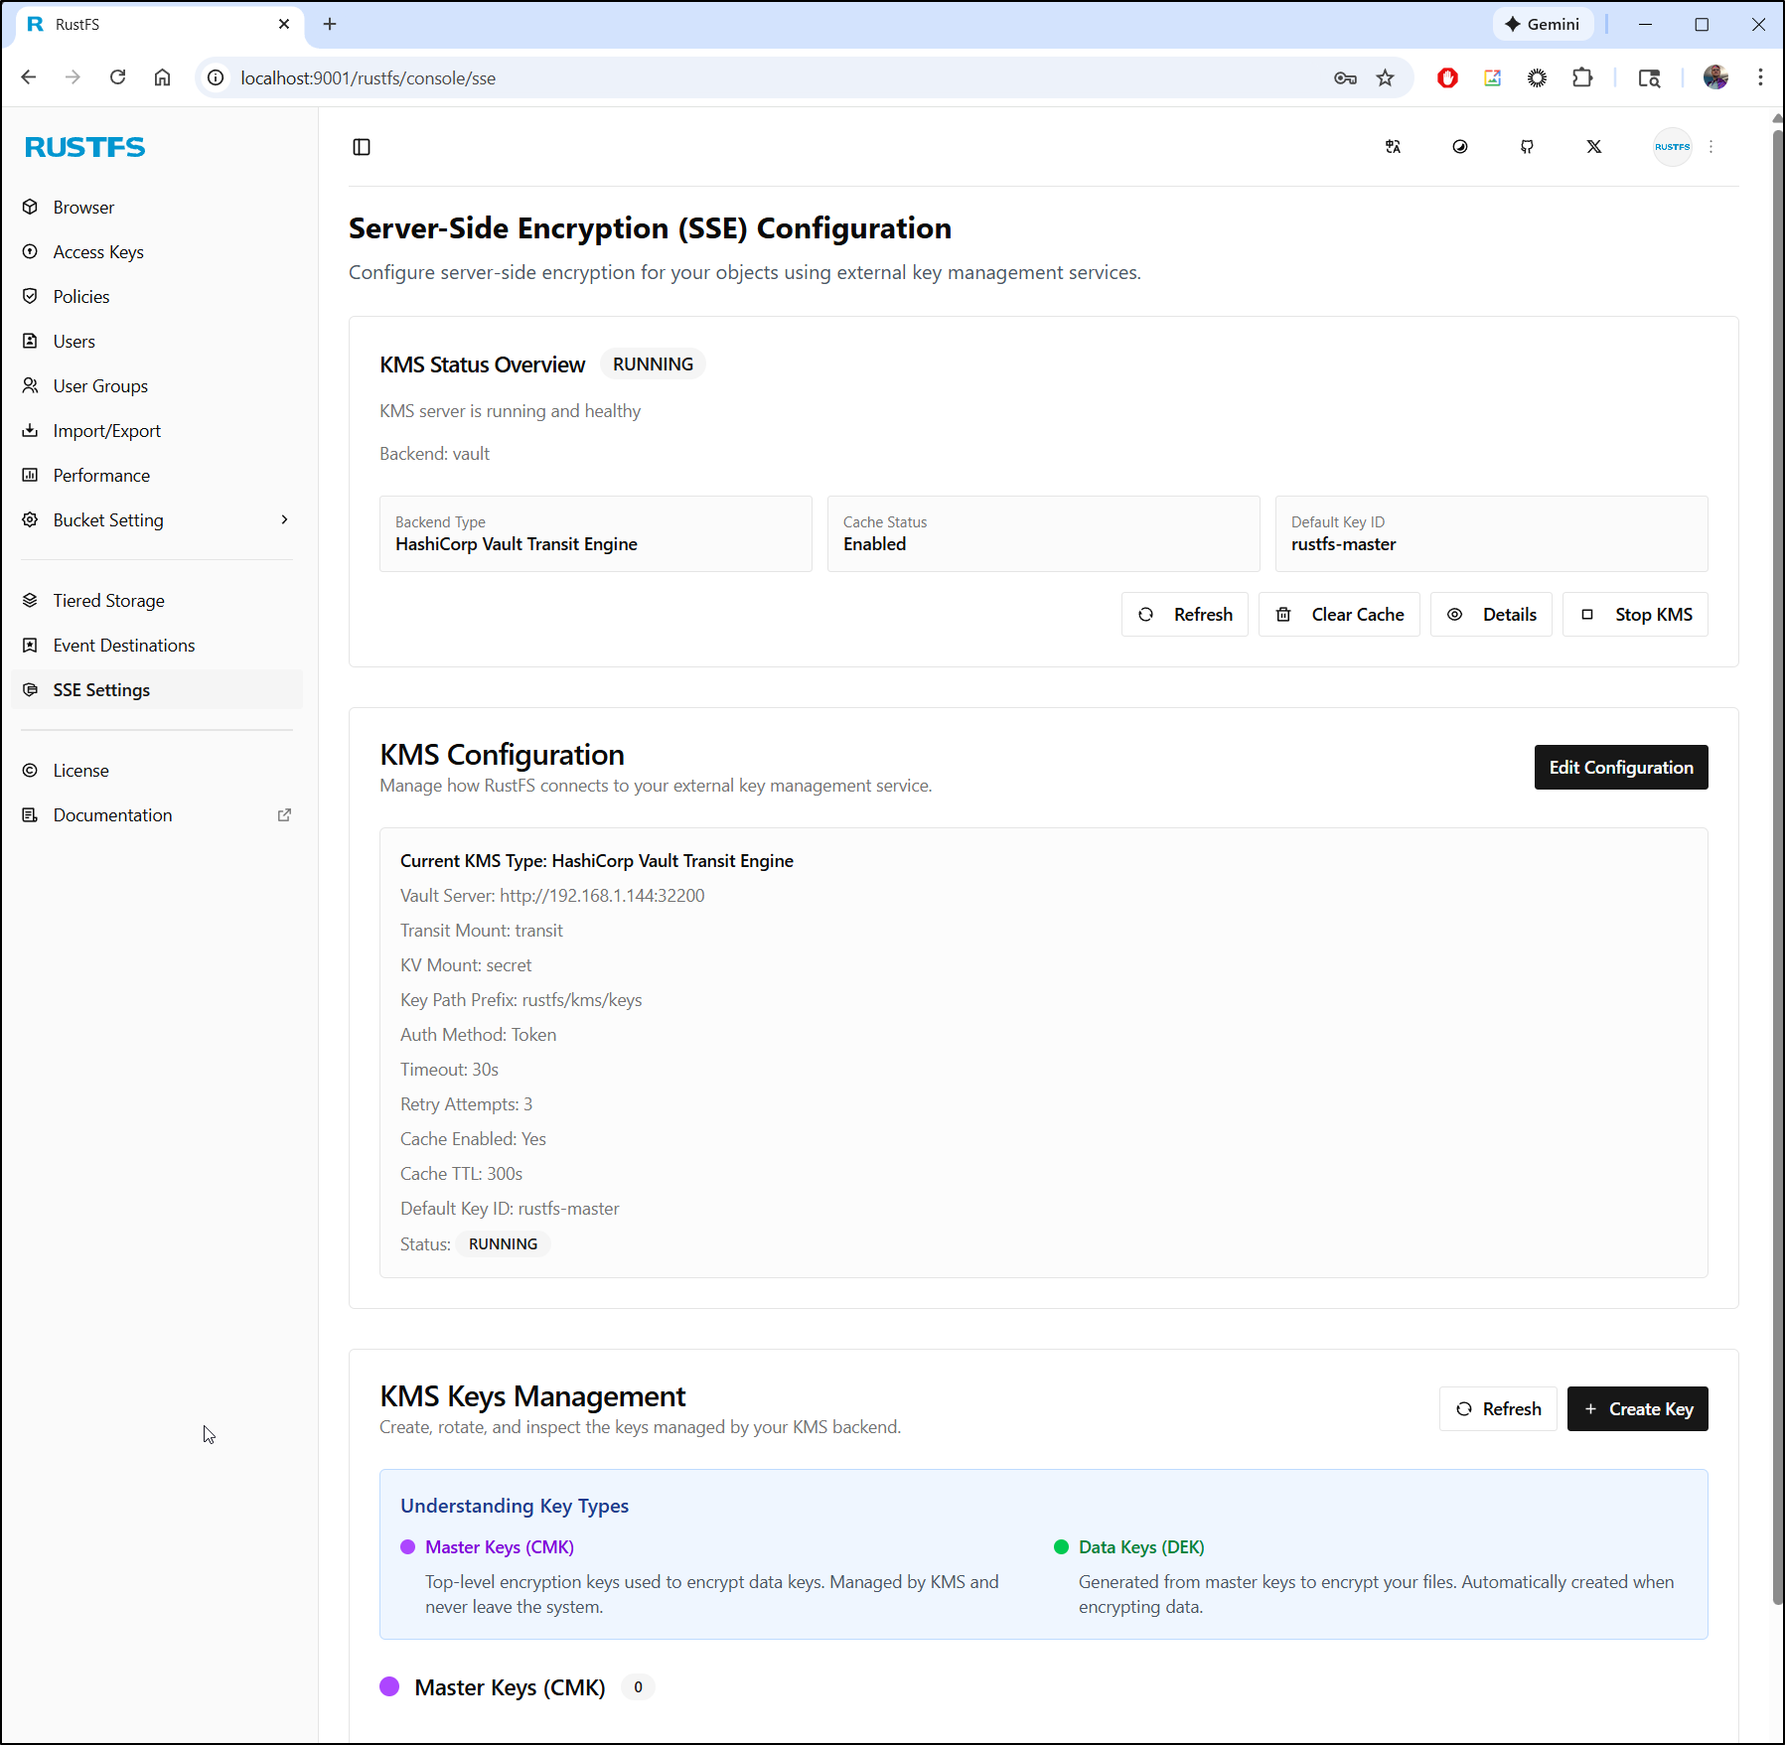This screenshot has width=1785, height=1745.
Task: View KMS Details with eye button
Action: [1491, 615]
